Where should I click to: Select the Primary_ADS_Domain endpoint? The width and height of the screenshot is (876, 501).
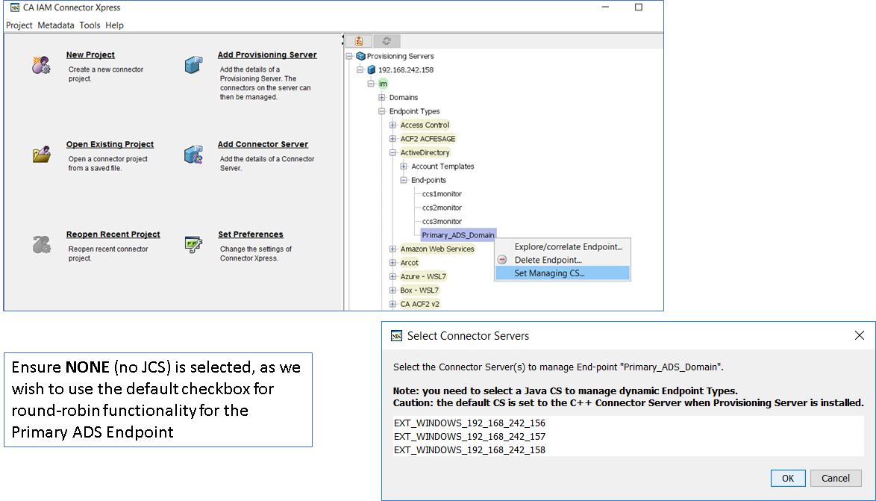click(458, 235)
